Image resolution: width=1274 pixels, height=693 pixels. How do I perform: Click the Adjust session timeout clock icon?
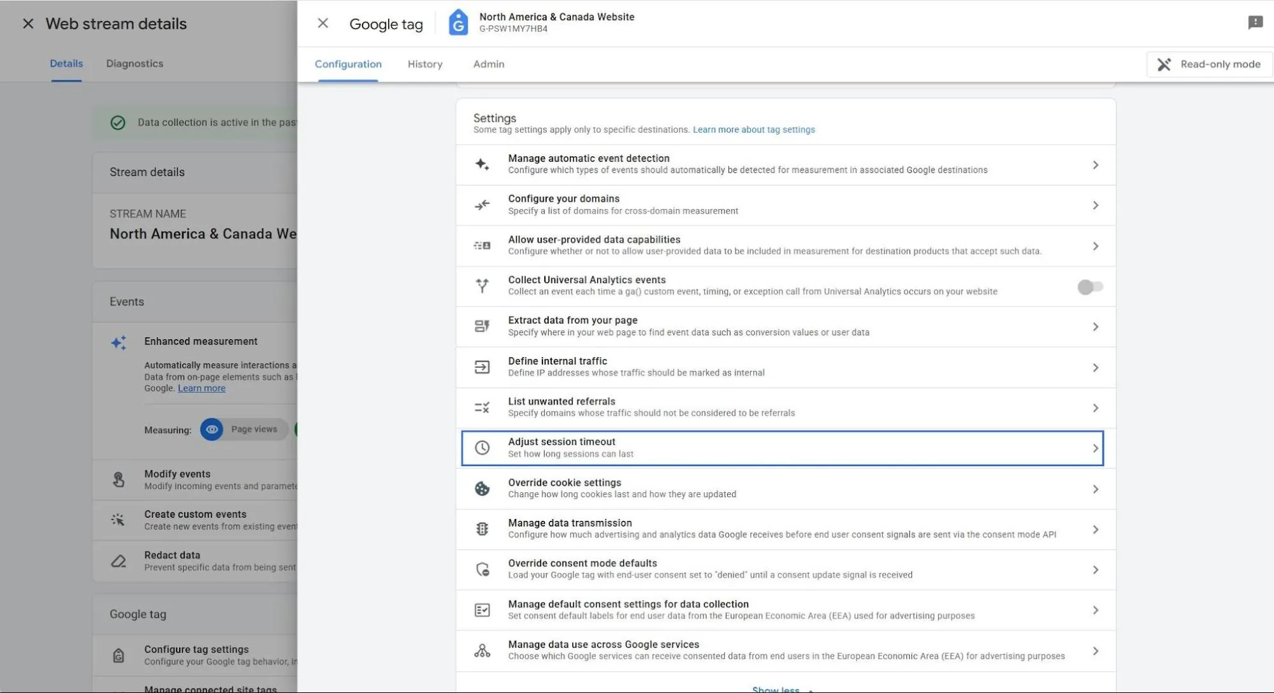click(482, 448)
